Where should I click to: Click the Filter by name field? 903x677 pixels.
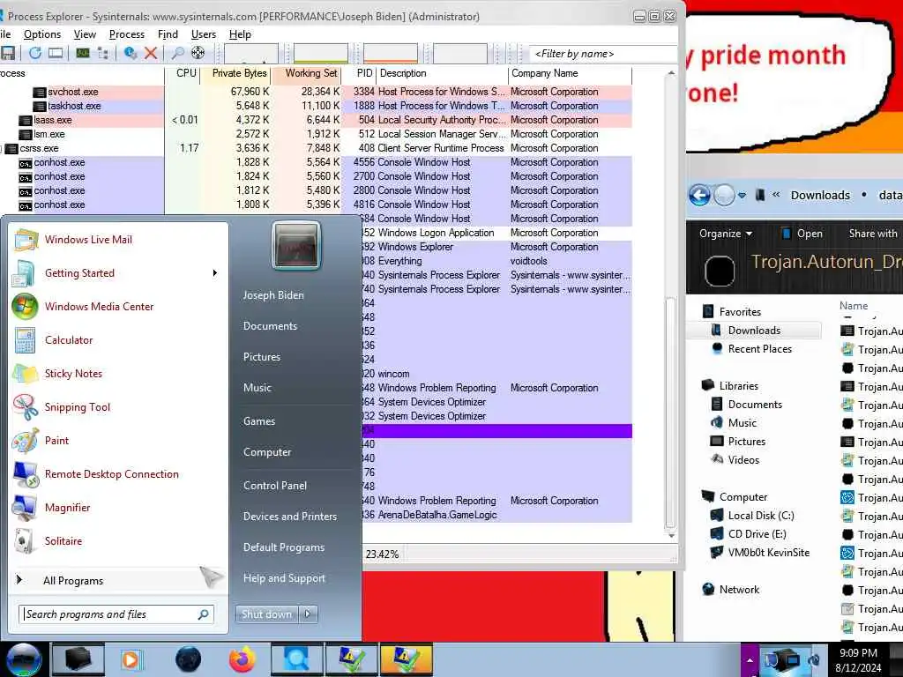click(601, 54)
